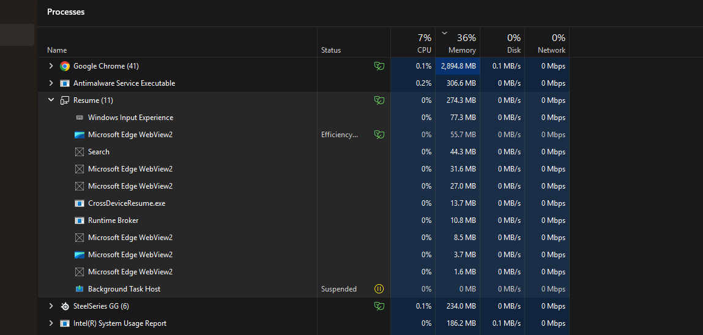Click the 44.3 MB memory cell
703x335 pixels.
(458, 152)
